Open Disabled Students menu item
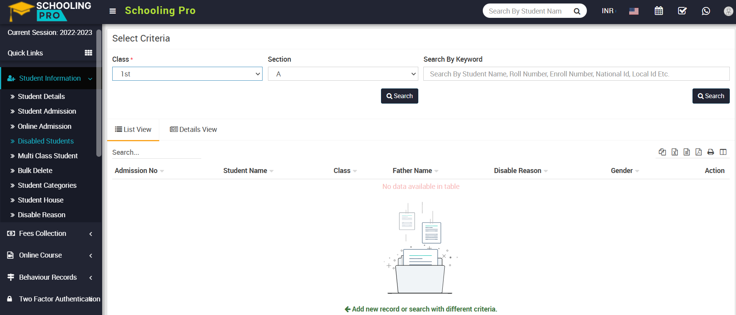Screen dimensions: 736x315 (45, 141)
